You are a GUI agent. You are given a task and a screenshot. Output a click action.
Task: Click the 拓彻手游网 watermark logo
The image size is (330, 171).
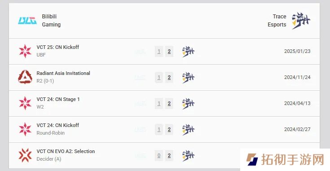[285, 159]
